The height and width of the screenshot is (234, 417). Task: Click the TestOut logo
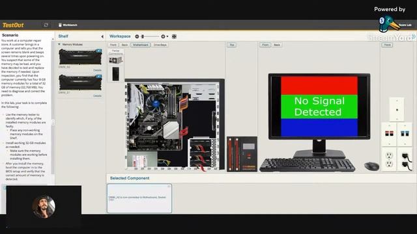[13, 25]
